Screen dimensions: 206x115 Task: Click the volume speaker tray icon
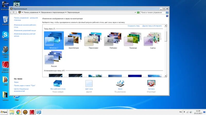[x=191, y=112]
